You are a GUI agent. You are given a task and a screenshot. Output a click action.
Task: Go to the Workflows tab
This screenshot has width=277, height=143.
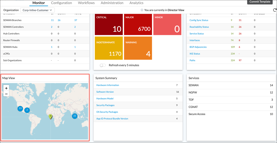point(86,3)
